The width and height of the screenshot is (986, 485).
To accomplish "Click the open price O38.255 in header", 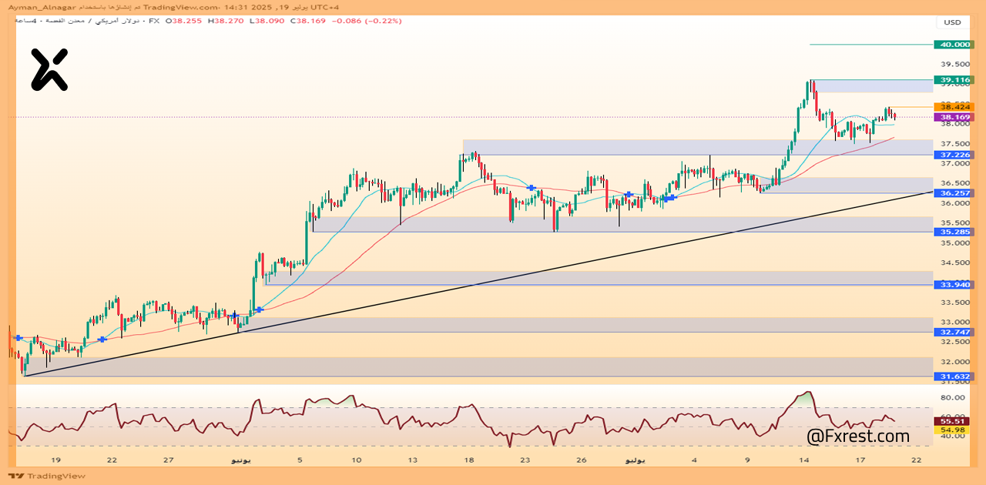I will [183, 21].
